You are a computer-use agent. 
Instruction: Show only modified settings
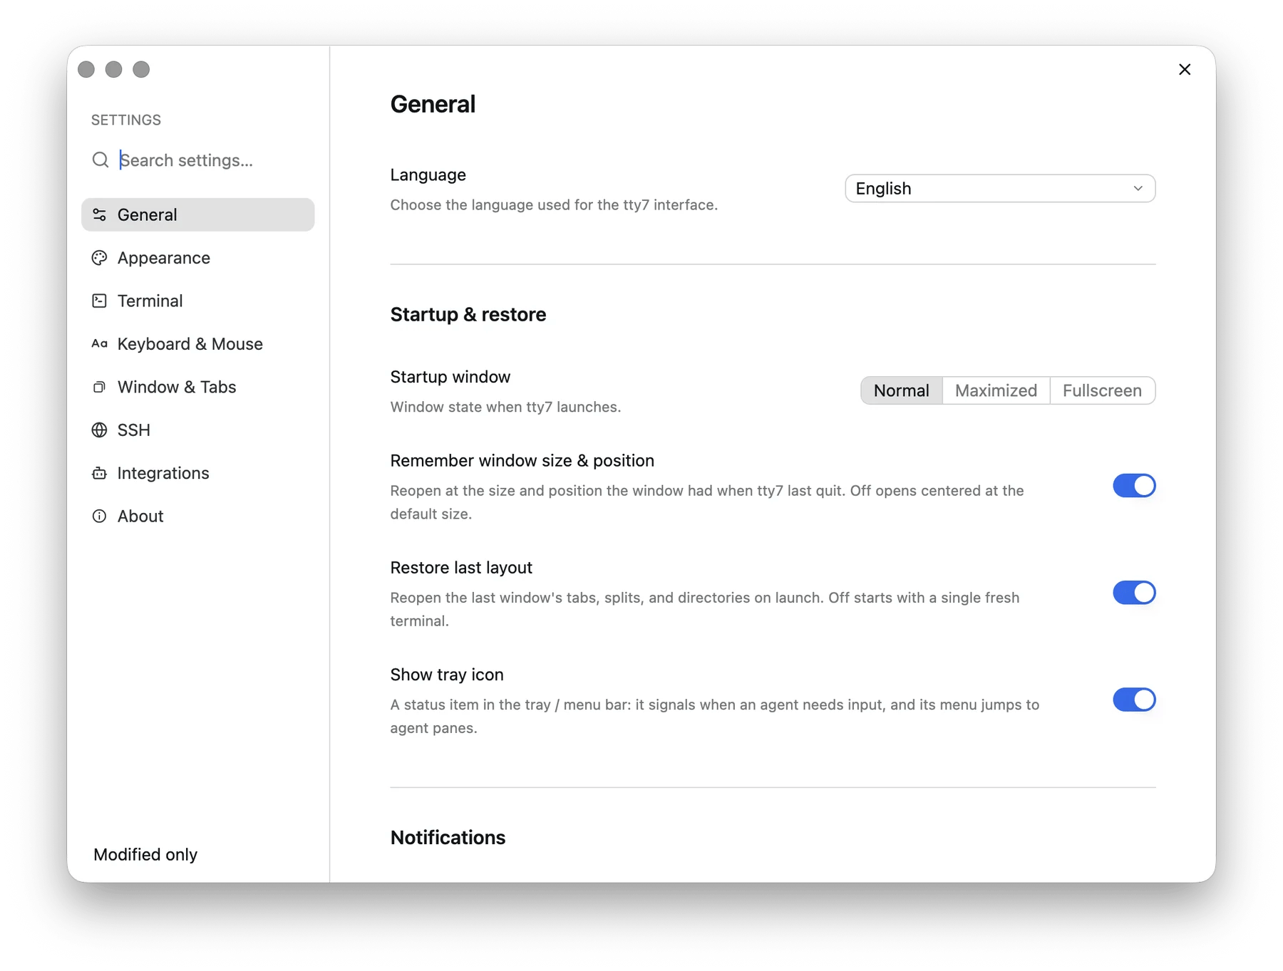pos(145,854)
